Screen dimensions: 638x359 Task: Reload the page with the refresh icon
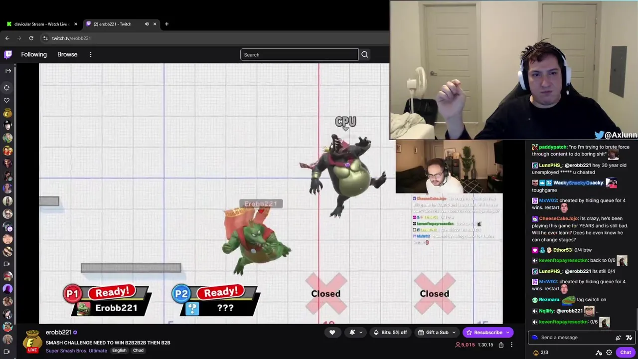[31, 38]
